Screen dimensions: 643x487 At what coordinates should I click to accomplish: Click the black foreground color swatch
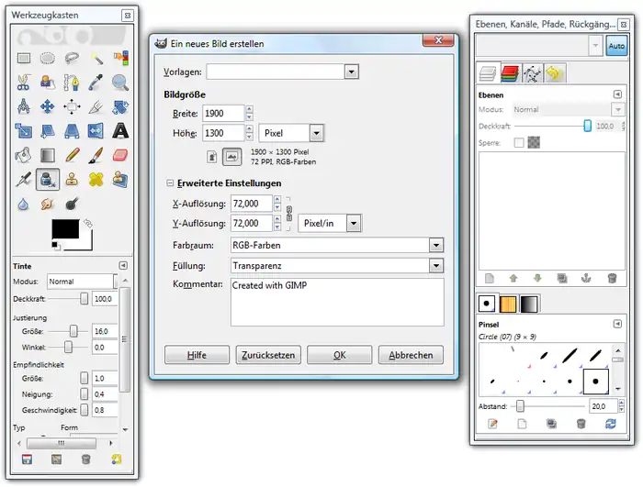(65, 230)
